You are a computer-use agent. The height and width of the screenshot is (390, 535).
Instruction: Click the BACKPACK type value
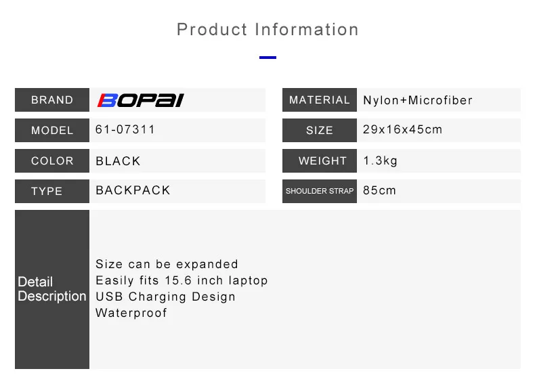click(133, 190)
